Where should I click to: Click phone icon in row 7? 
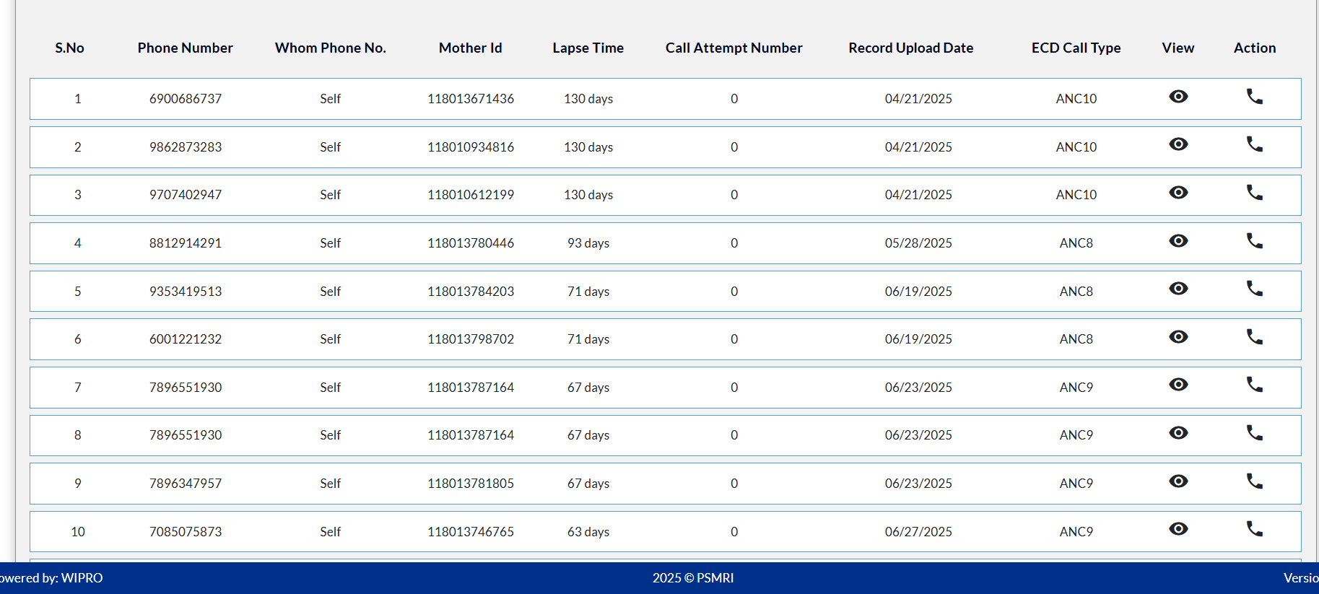[1254, 385]
